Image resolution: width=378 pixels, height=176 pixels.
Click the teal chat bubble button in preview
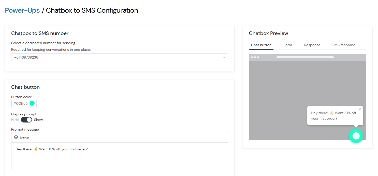pos(356,136)
